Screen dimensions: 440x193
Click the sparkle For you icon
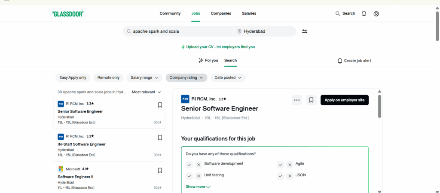pos(201,60)
